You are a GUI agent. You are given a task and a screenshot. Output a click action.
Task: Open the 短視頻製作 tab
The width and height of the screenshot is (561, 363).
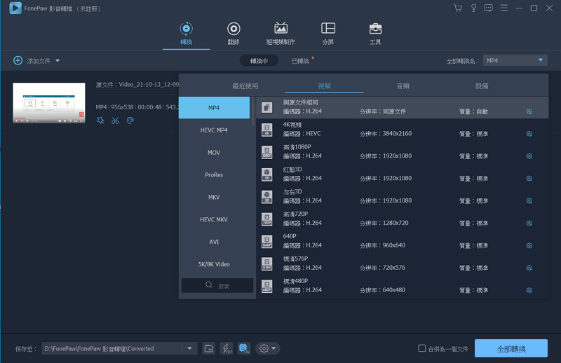coord(281,34)
